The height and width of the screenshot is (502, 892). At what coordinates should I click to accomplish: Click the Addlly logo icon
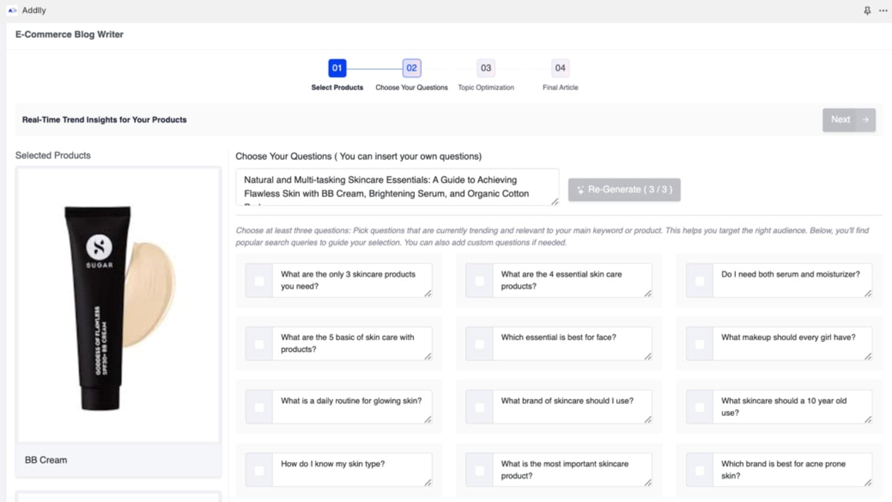tap(12, 11)
